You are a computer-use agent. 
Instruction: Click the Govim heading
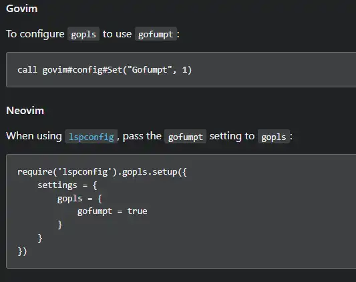tap(22, 9)
